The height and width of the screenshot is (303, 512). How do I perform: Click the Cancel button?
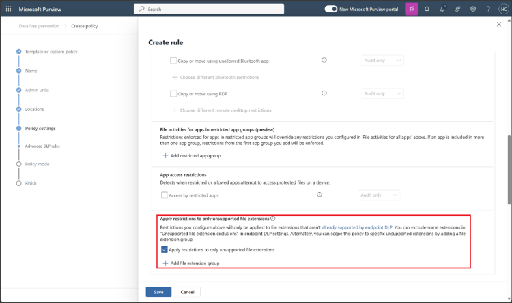tap(188, 292)
